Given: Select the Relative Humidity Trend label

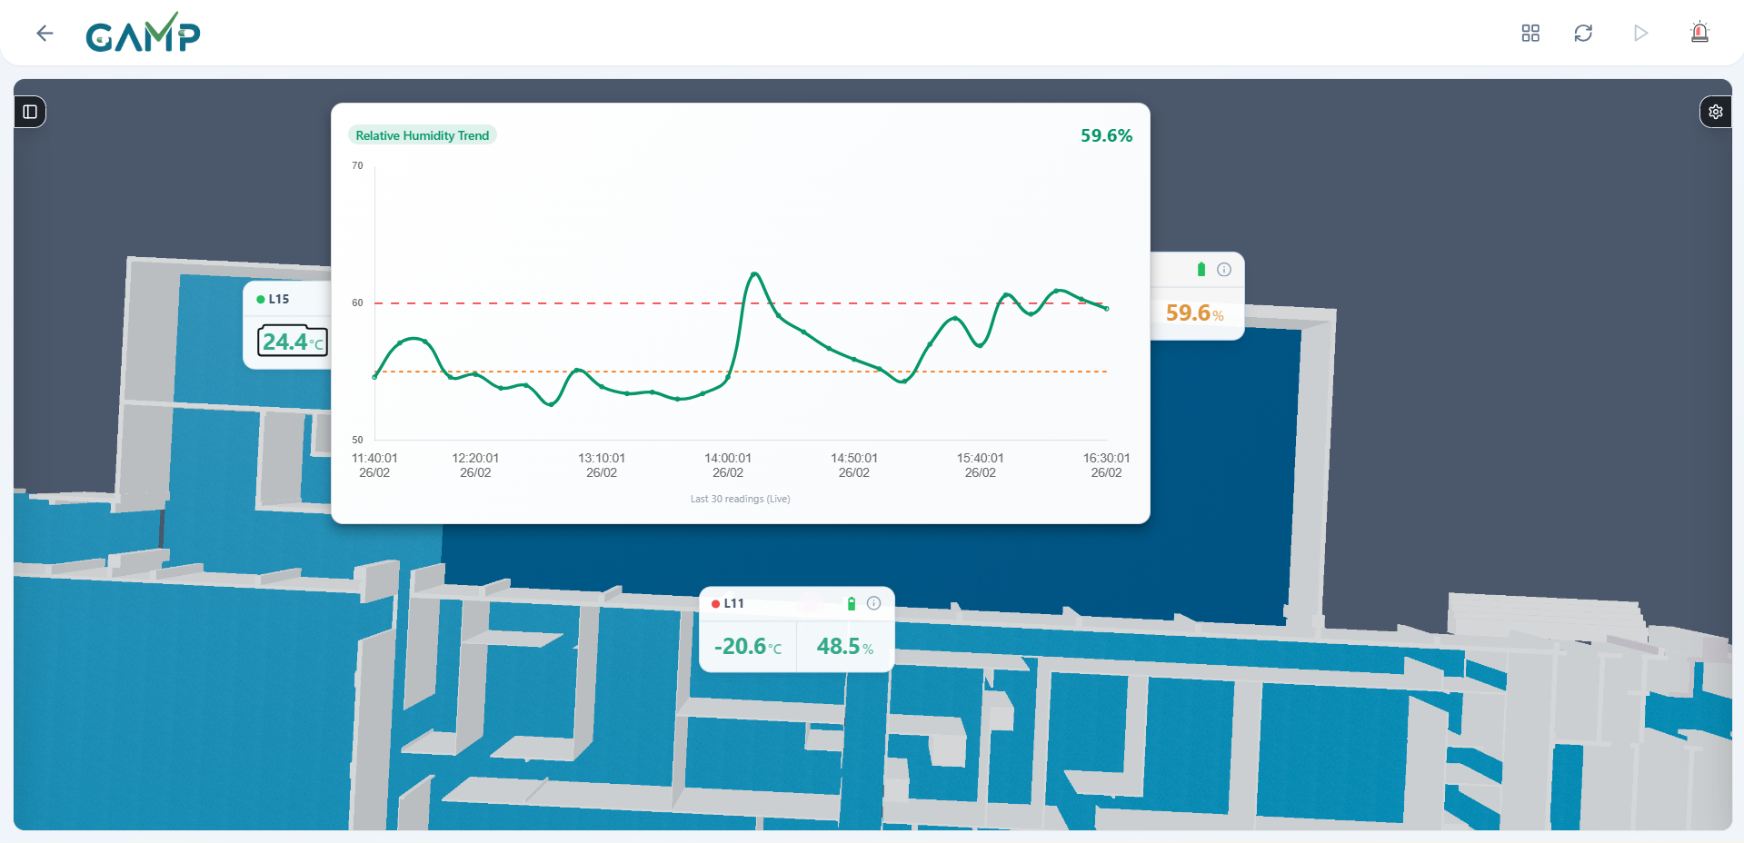Looking at the screenshot, I should [x=423, y=135].
